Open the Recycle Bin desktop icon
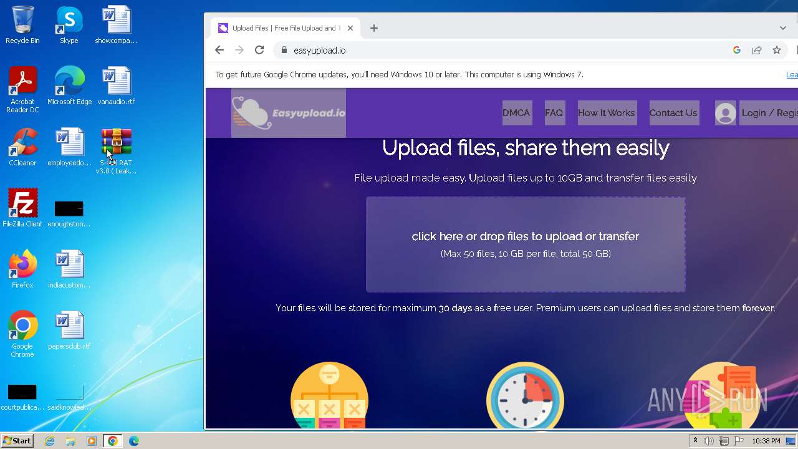This screenshot has height=449, width=798. (x=22, y=25)
